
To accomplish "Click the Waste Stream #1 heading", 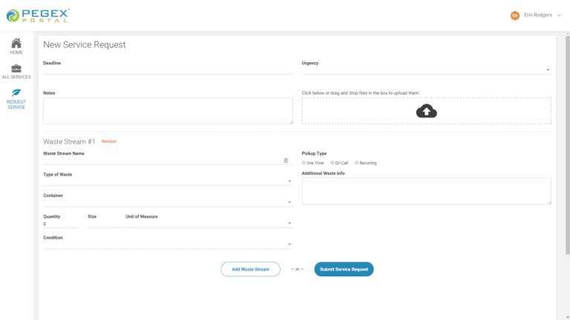I will coord(69,141).
